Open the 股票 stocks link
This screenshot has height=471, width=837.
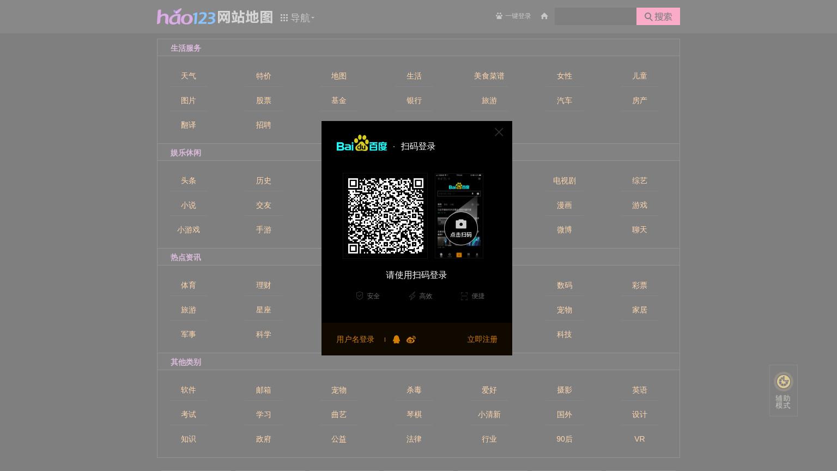(x=264, y=101)
